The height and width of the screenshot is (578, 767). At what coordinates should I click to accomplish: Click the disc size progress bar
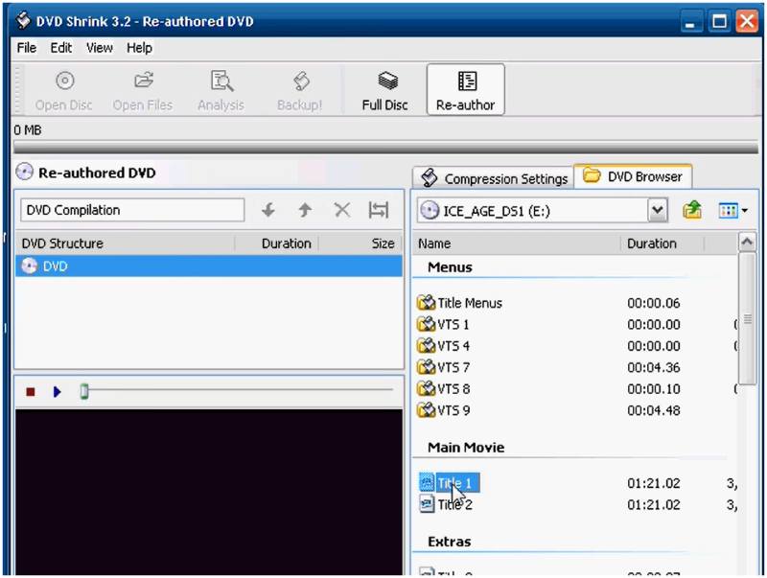pyautogui.click(x=385, y=148)
